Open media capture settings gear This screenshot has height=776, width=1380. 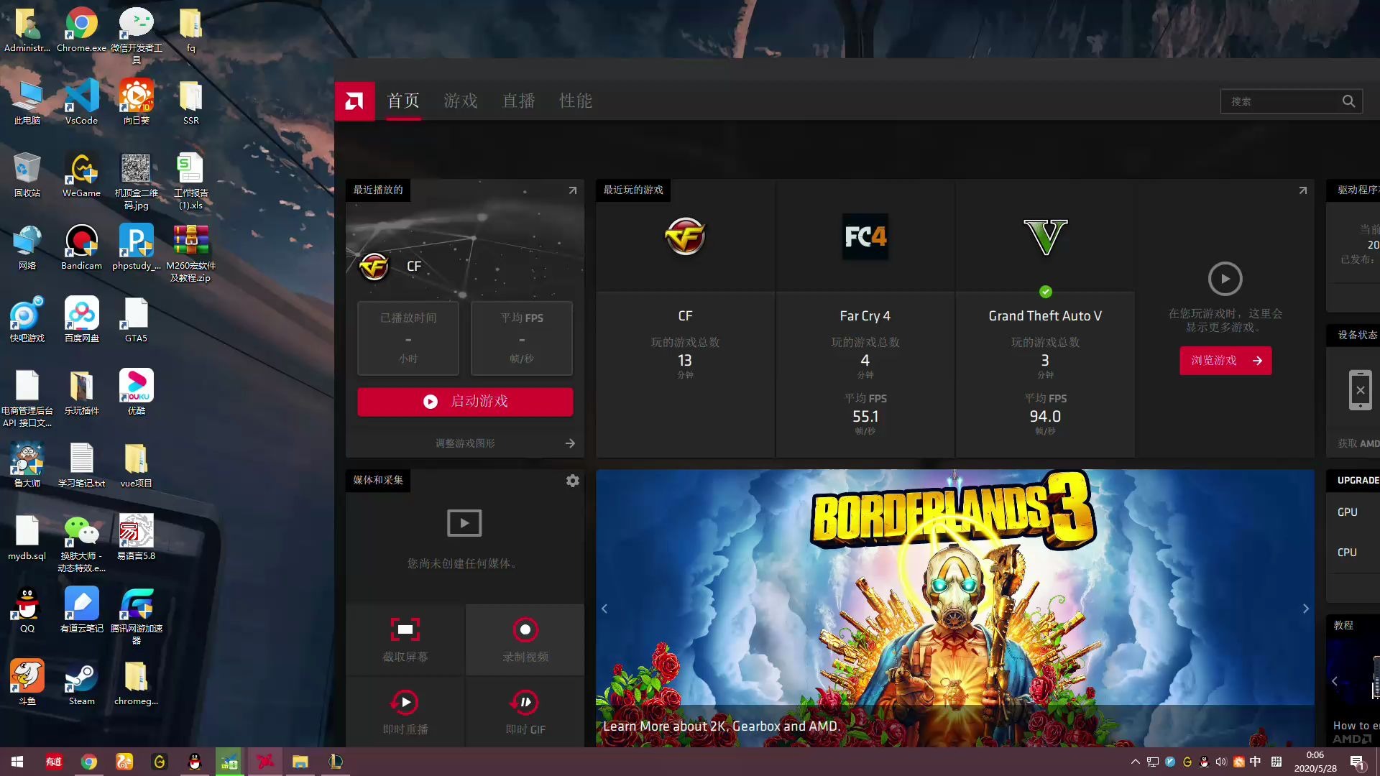click(572, 481)
